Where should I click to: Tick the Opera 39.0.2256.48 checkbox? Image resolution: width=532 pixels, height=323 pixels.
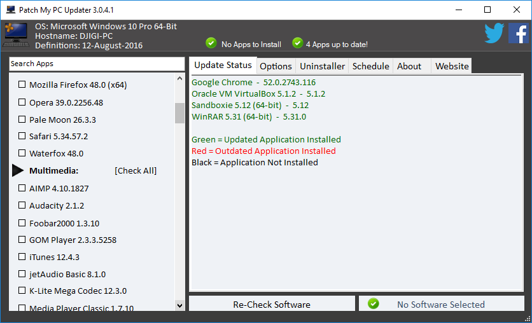pyautogui.click(x=22, y=102)
